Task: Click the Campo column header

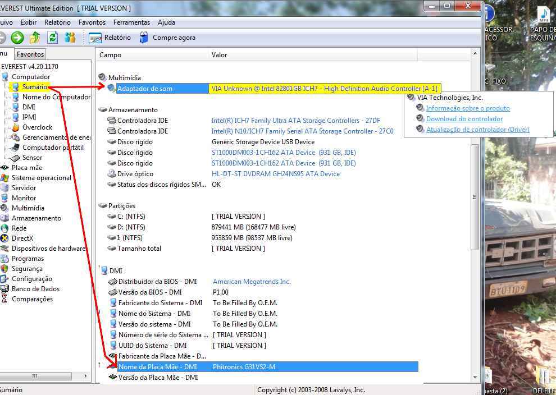Action: point(152,55)
